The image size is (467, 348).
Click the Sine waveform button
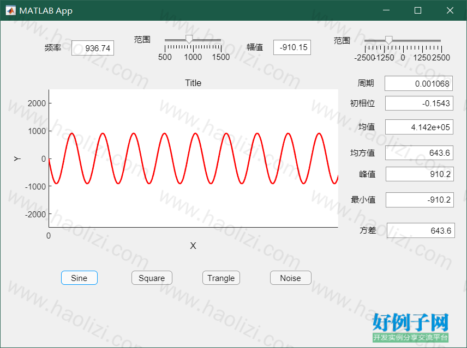[x=79, y=278]
